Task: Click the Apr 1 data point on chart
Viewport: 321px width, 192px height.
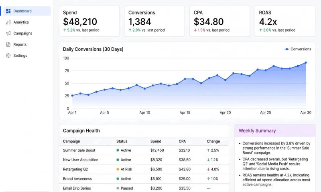Action: (72, 96)
